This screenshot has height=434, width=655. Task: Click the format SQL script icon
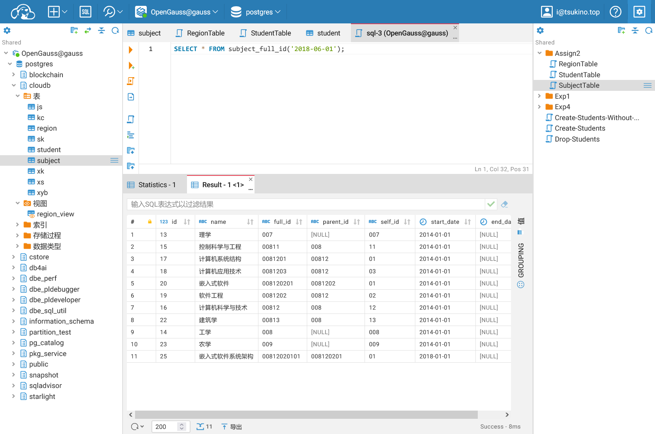(131, 135)
